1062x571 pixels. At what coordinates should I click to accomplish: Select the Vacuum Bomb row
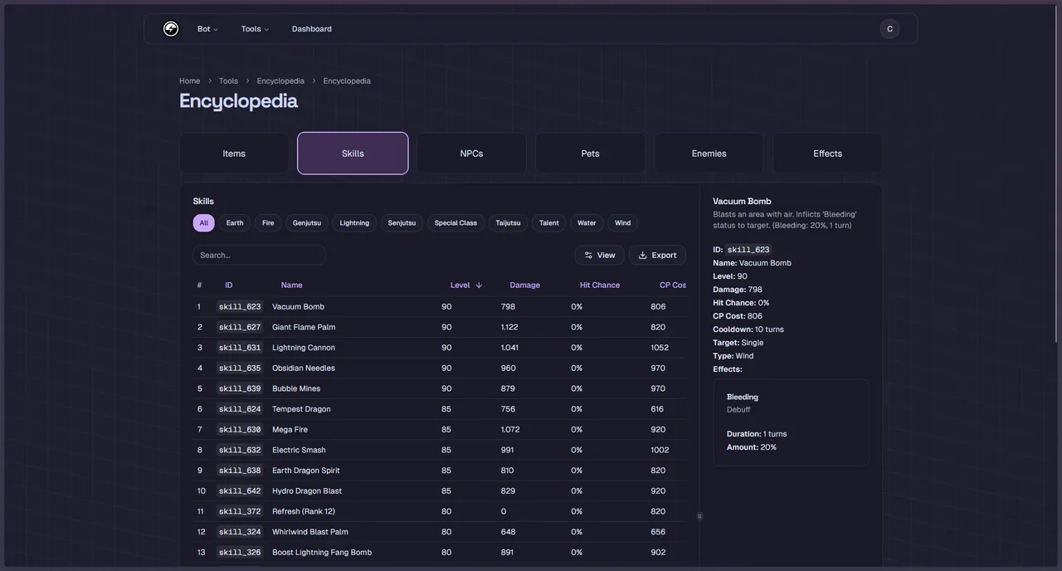click(440, 307)
